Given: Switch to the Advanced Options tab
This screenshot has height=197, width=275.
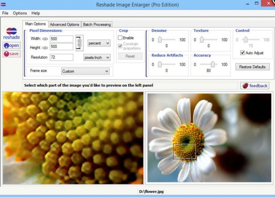Looking at the screenshot, I should click(x=64, y=25).
